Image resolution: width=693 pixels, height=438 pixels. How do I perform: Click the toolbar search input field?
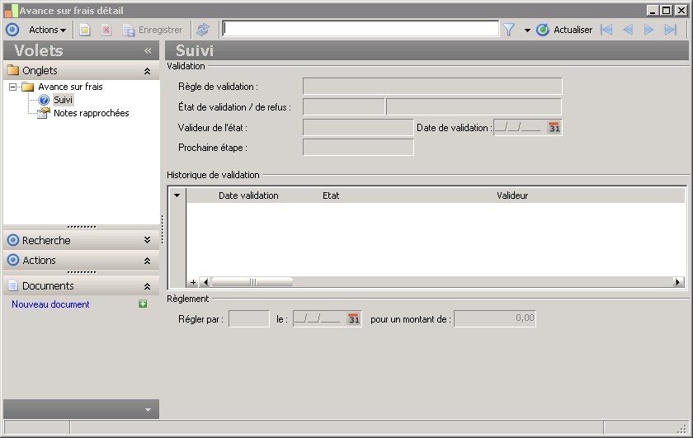click(x=361, y=30)
